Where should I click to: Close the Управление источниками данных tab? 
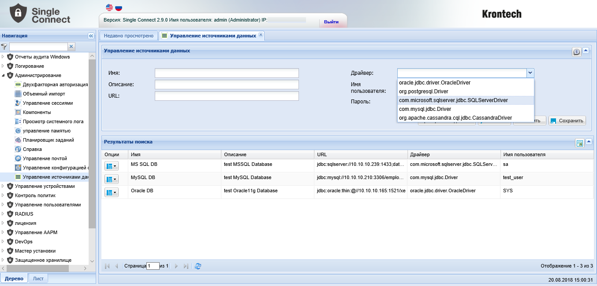click(x=261, y=35)
